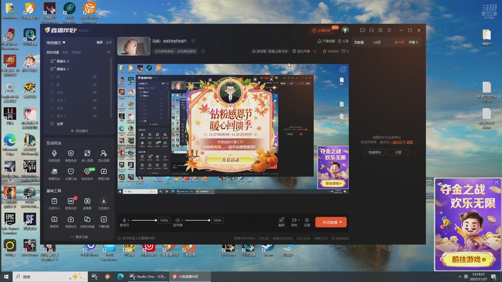
Task: Open Microsoft Edge in the taskbar
Action: click(x=120, y=276)
